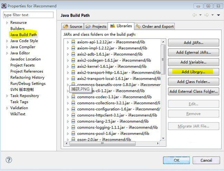Click the axis2-kernel-1.6.1.jar jar icon
The image size is (224, 171).
pos(73,66)
